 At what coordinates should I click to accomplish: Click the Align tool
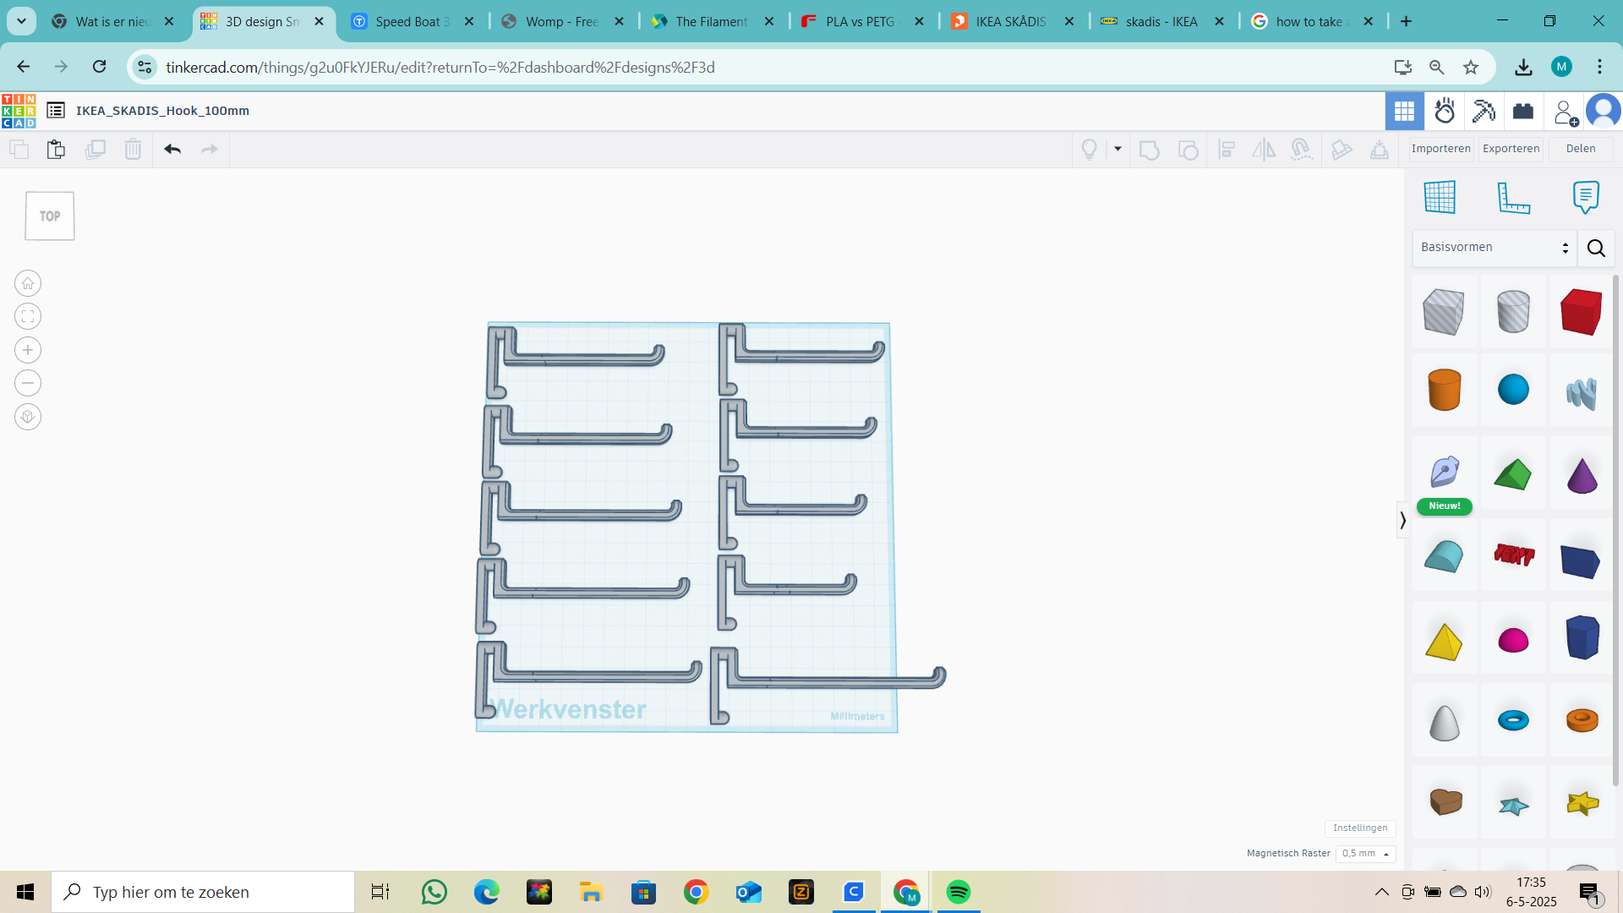(1227, 150)
